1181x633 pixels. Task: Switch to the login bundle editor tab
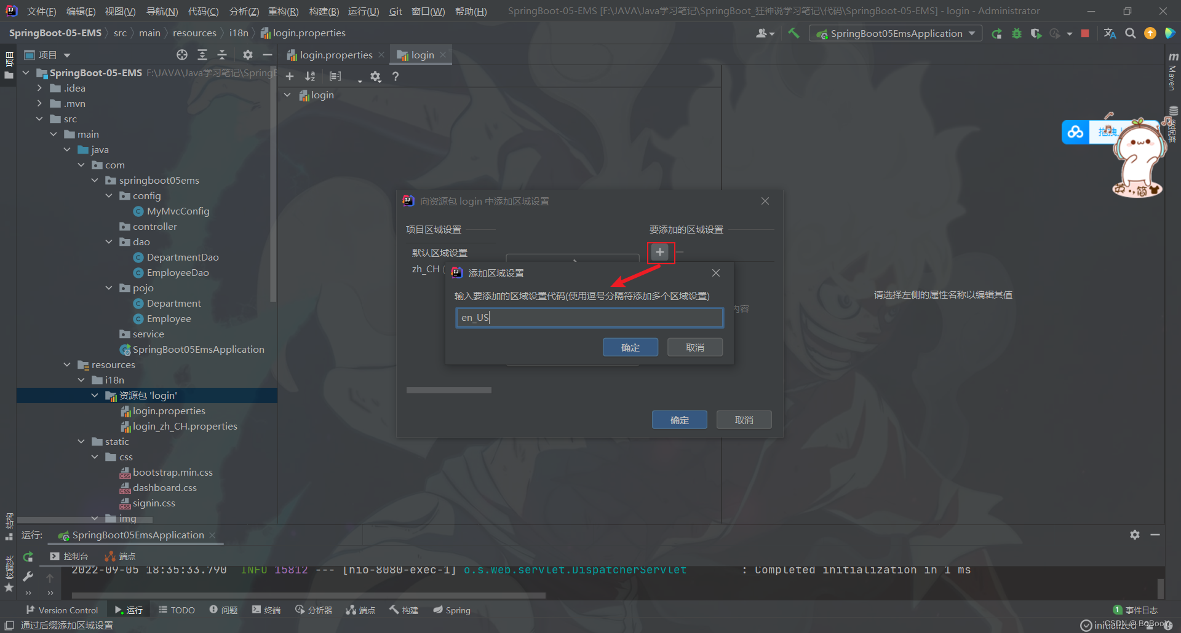(422, 55)
